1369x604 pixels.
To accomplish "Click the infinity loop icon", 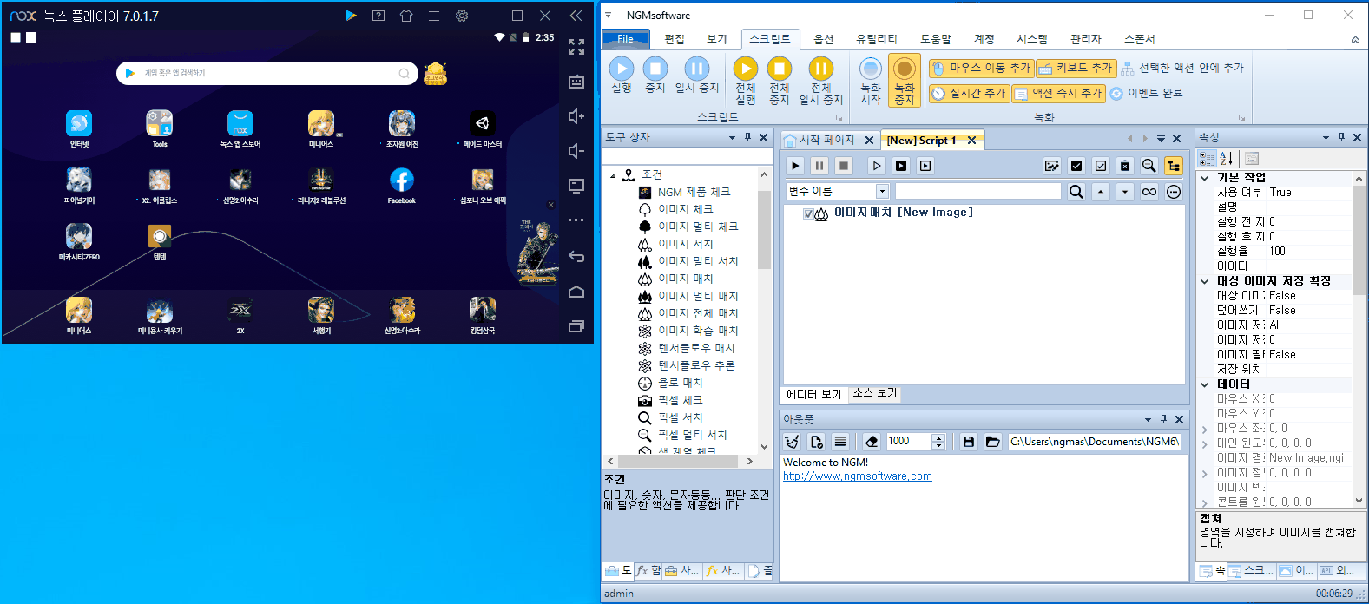I will pos(1149,192).
